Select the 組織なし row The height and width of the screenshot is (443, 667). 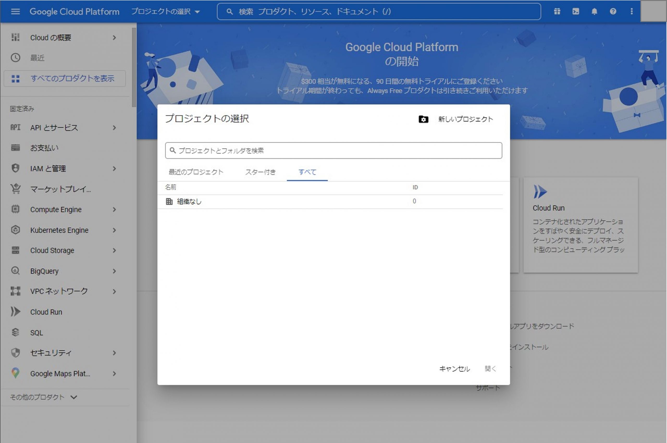tap(330, 201)
